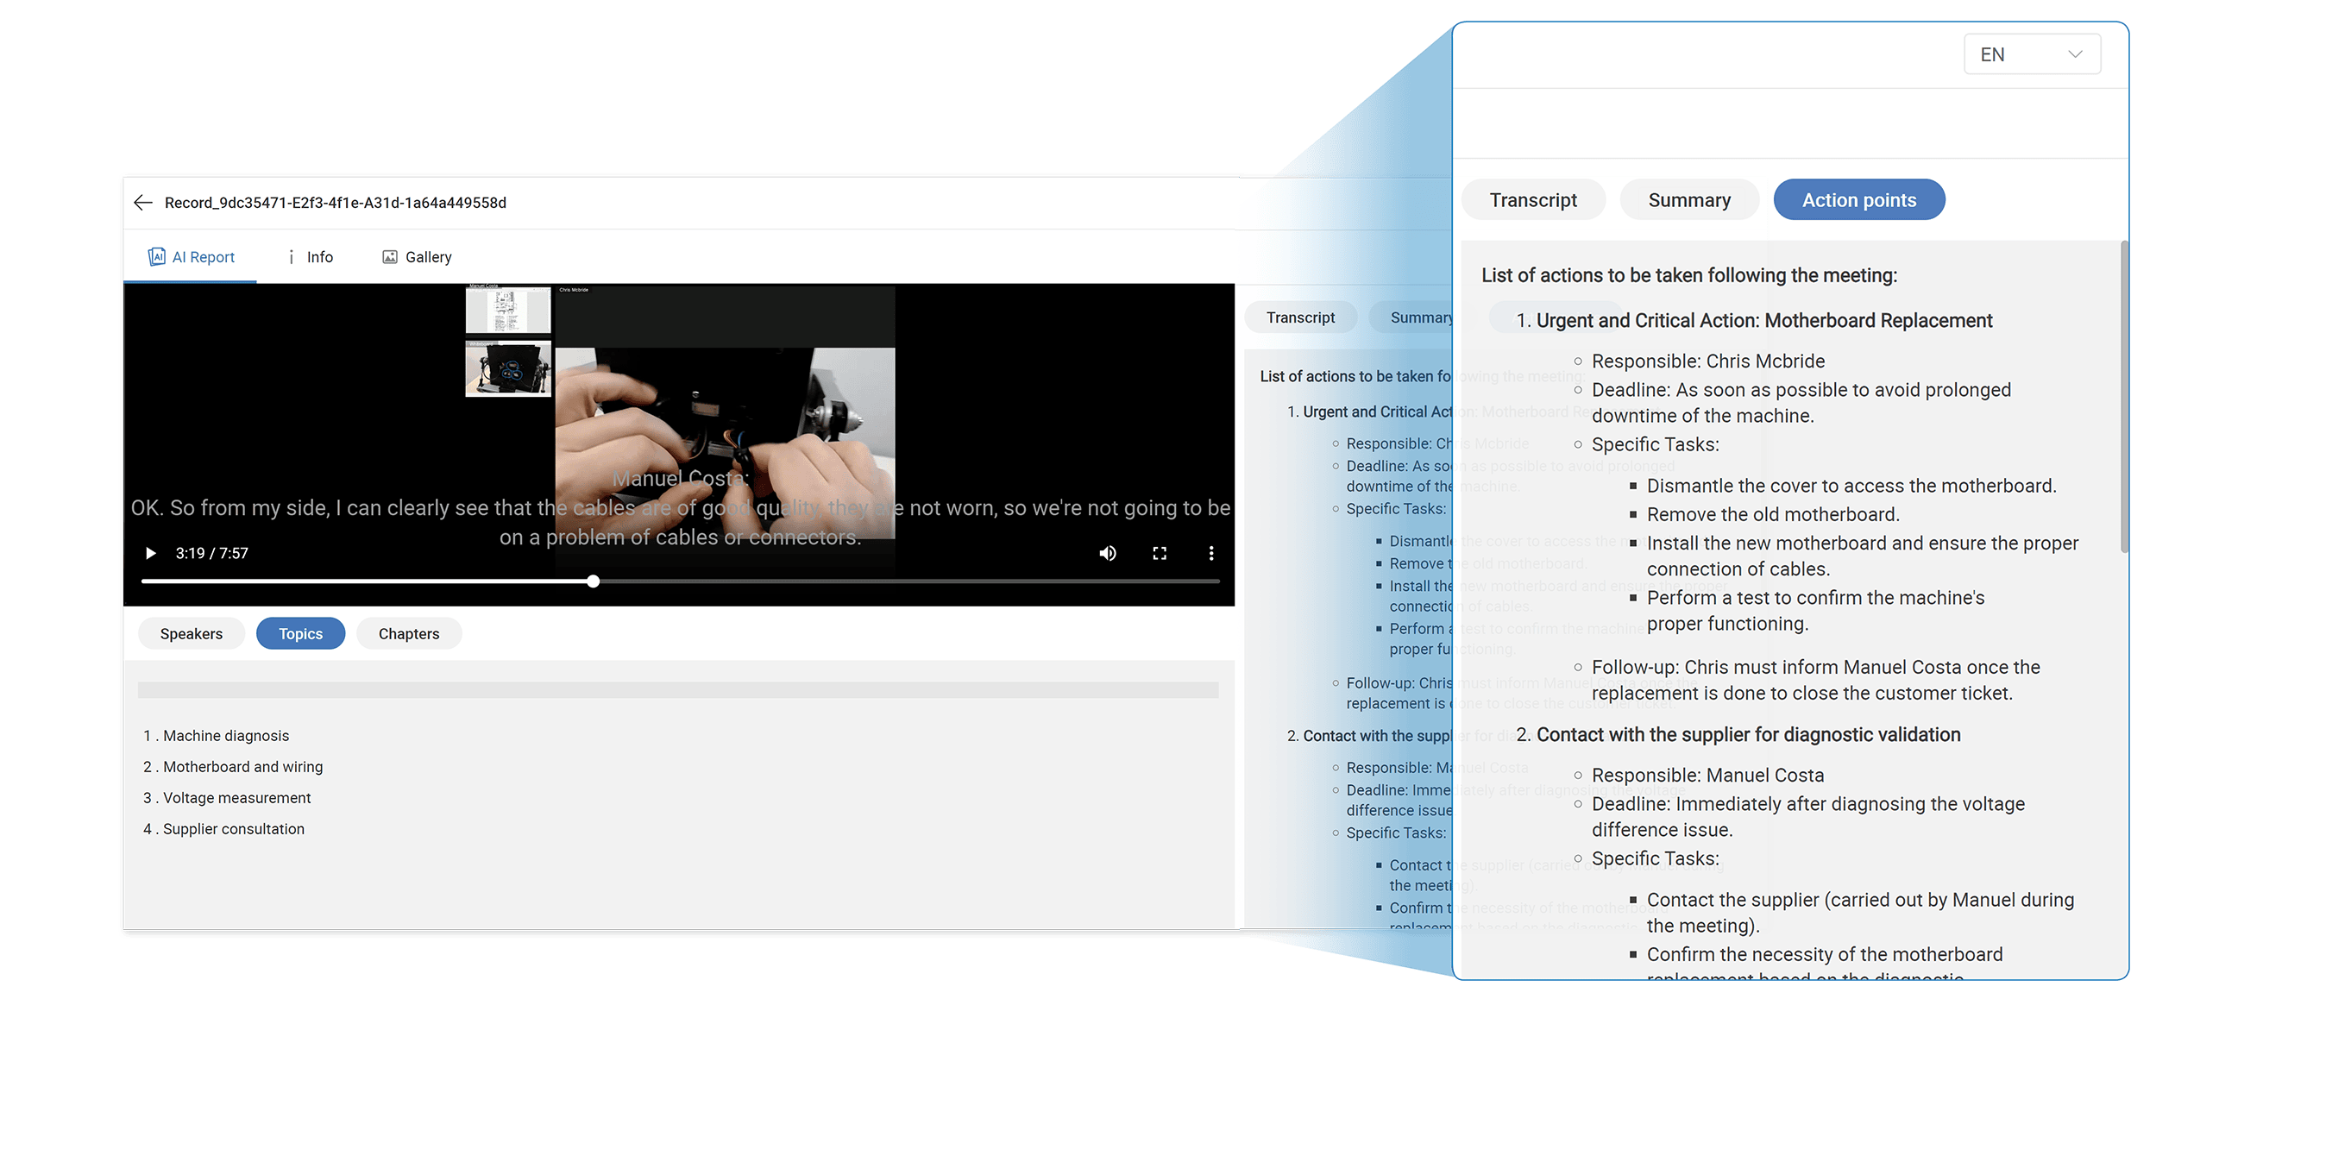Click 'Dismantle the cover to access the motherboard.'
This screenshot has width=2351, height=1175.
point(1851,487)
